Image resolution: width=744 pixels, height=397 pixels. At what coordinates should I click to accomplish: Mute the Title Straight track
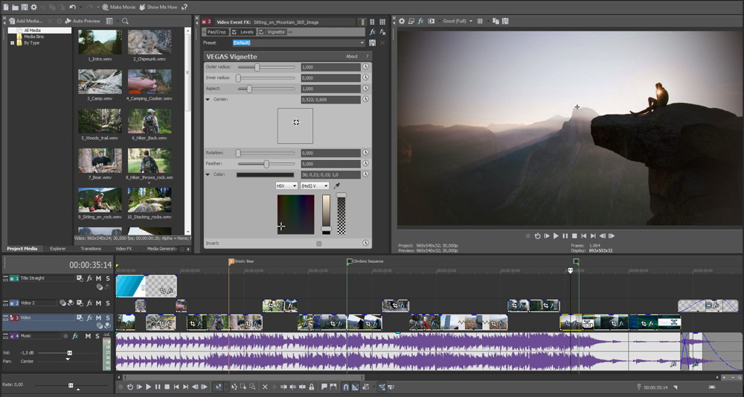[98, 279]
